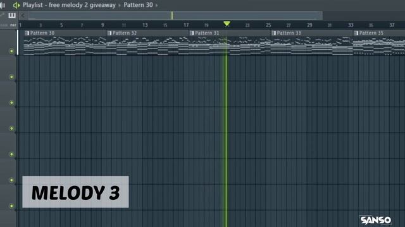Jump to bar 29 on the ruler
This screenshot has width=405, height=227.
[309, 25]
